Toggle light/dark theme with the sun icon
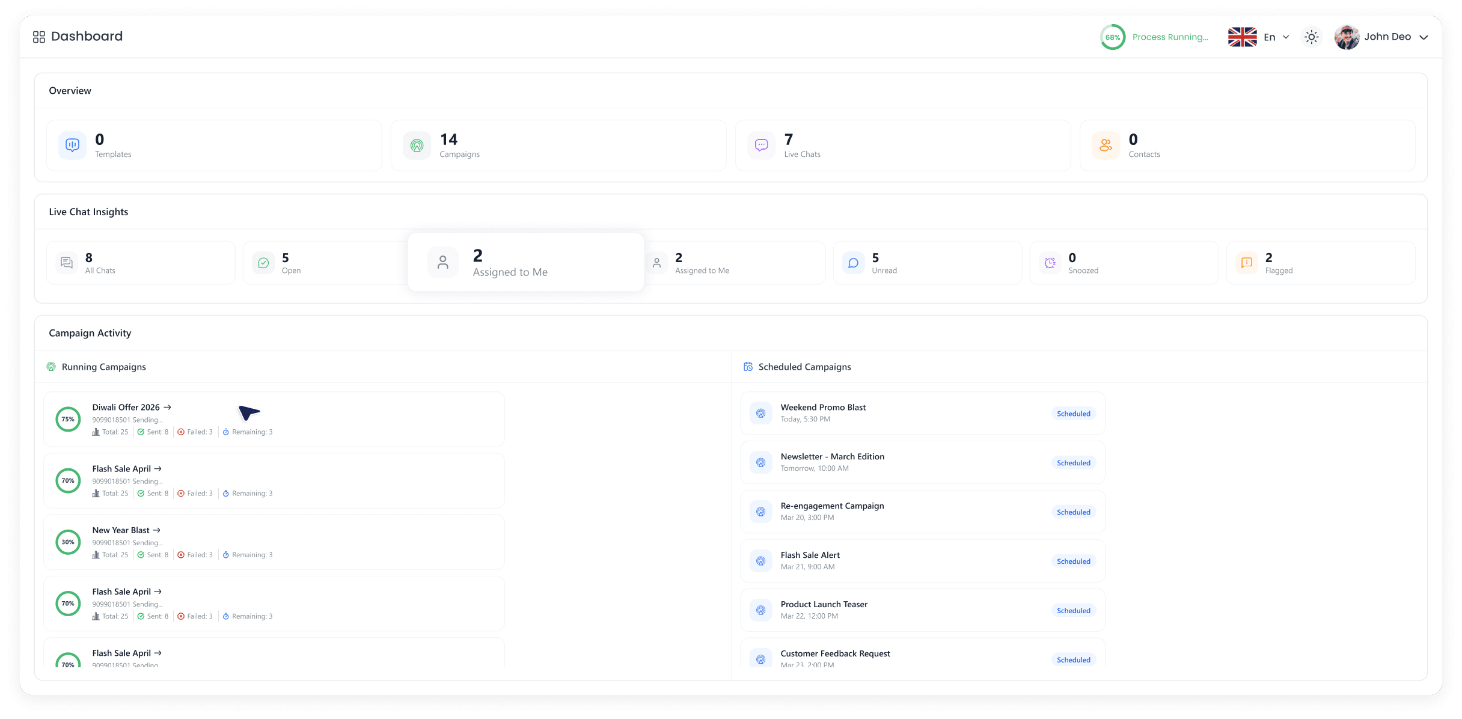Image resolution: width=1462 pixels, height=719 pixels. click(1311, 37)
